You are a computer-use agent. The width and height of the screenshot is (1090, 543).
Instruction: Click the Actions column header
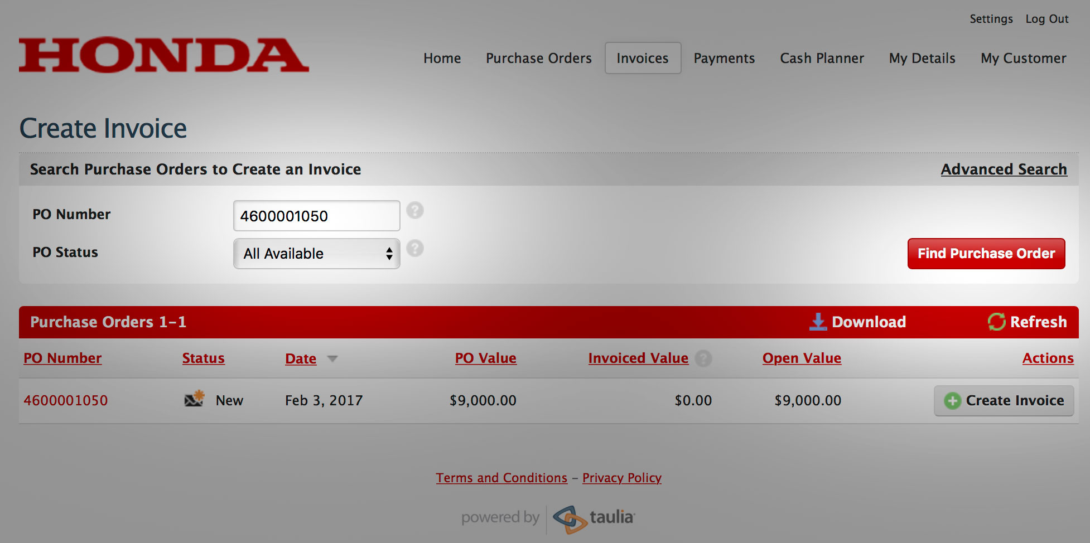coord(1048,358)
